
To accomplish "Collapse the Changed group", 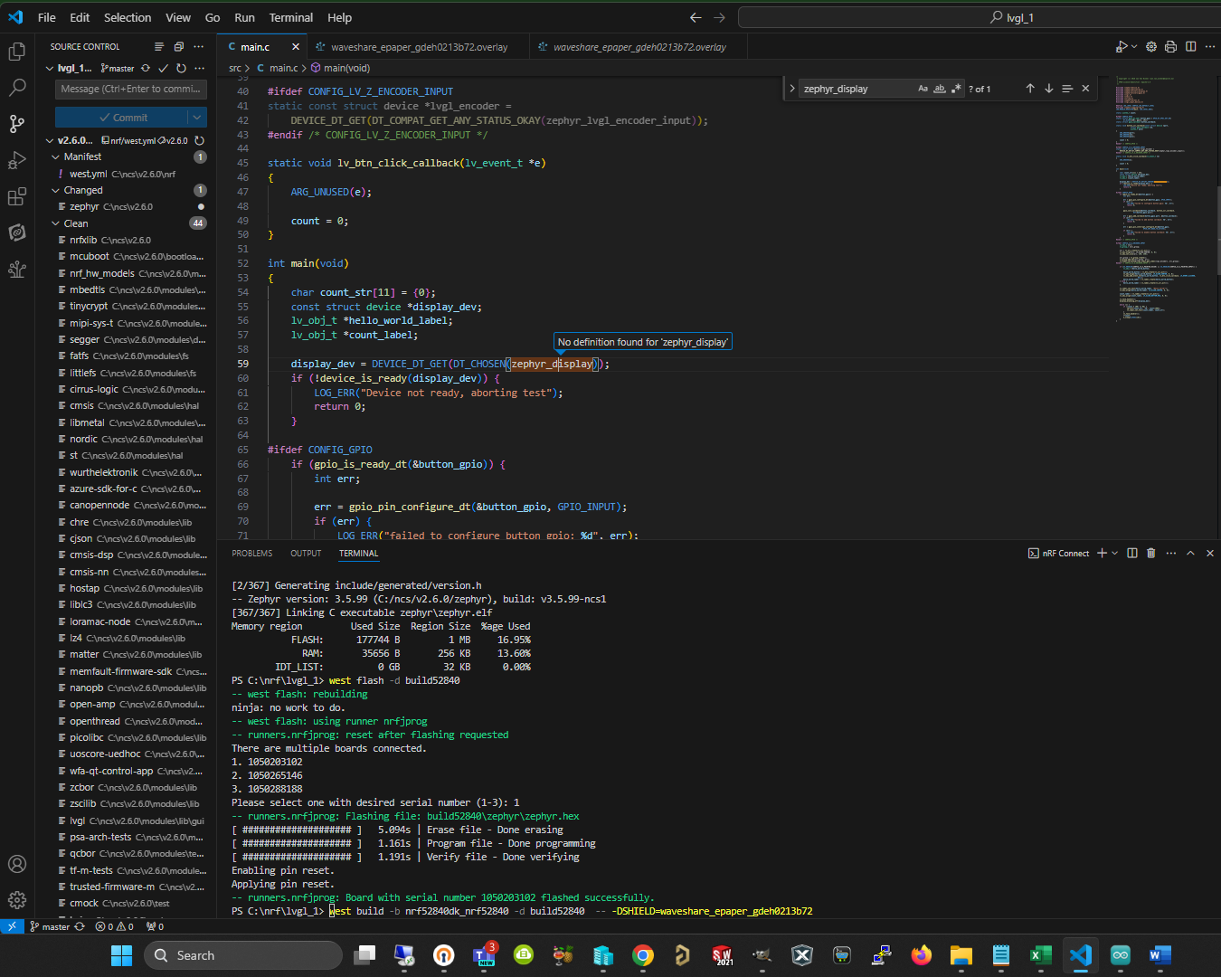I will point(56,190).
